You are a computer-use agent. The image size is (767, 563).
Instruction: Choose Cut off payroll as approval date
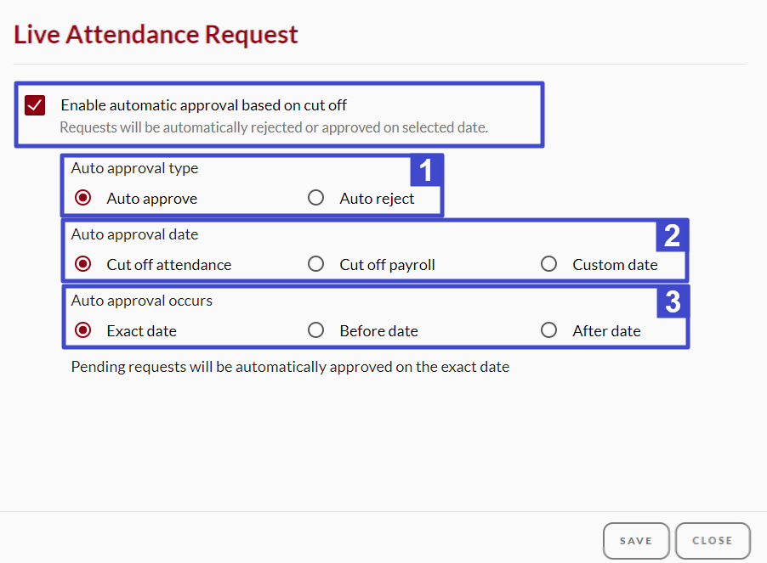click(x=316, y=264)
